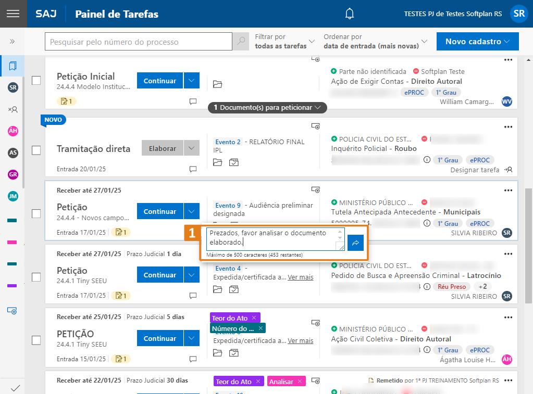The height and width of the screenshot is (394, 533).
Task: Click the search magnifier icon
Action: tap(240, 42)
